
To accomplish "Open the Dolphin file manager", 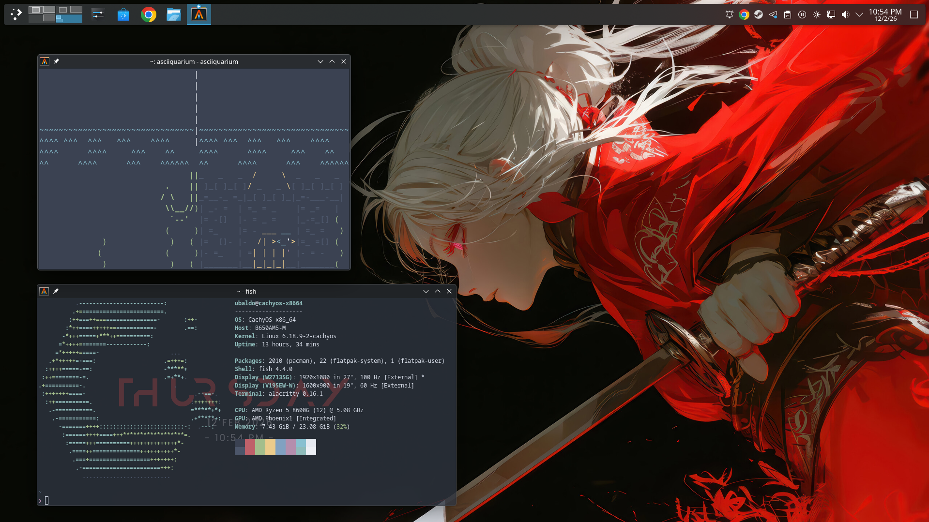I will (173, 15).
